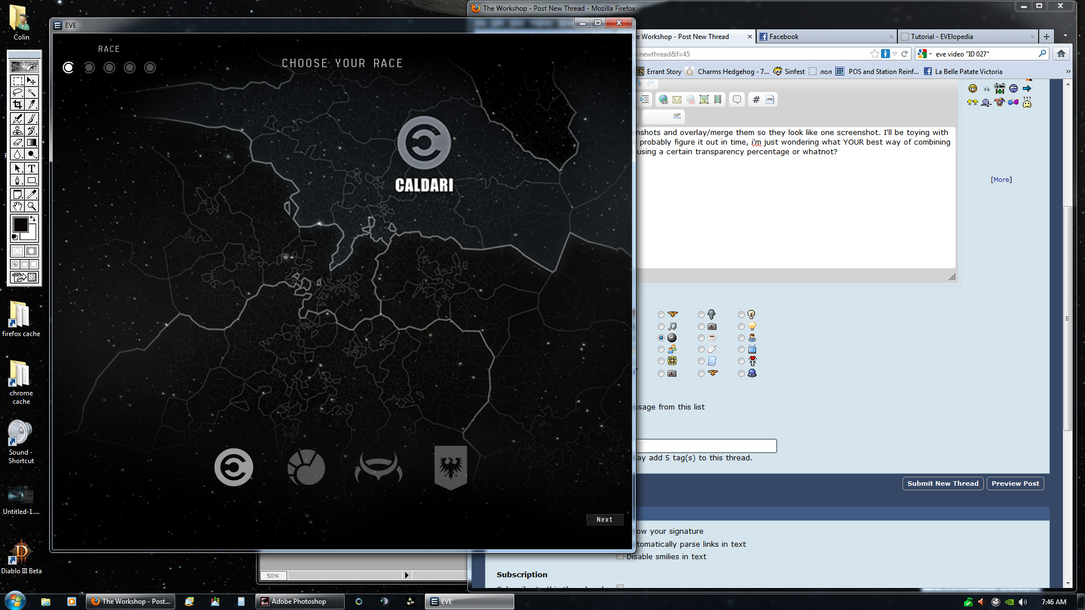Screen dimensions: 1085x610
Task: Select the Lasso tool
Action: (18, 93)
